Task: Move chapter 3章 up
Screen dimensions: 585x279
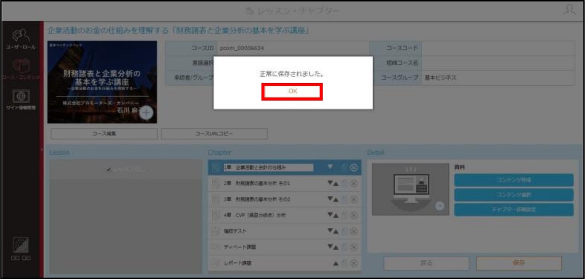Action: pos(336,200)
